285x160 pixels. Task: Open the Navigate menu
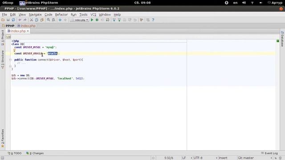click(x=35, y=15)
